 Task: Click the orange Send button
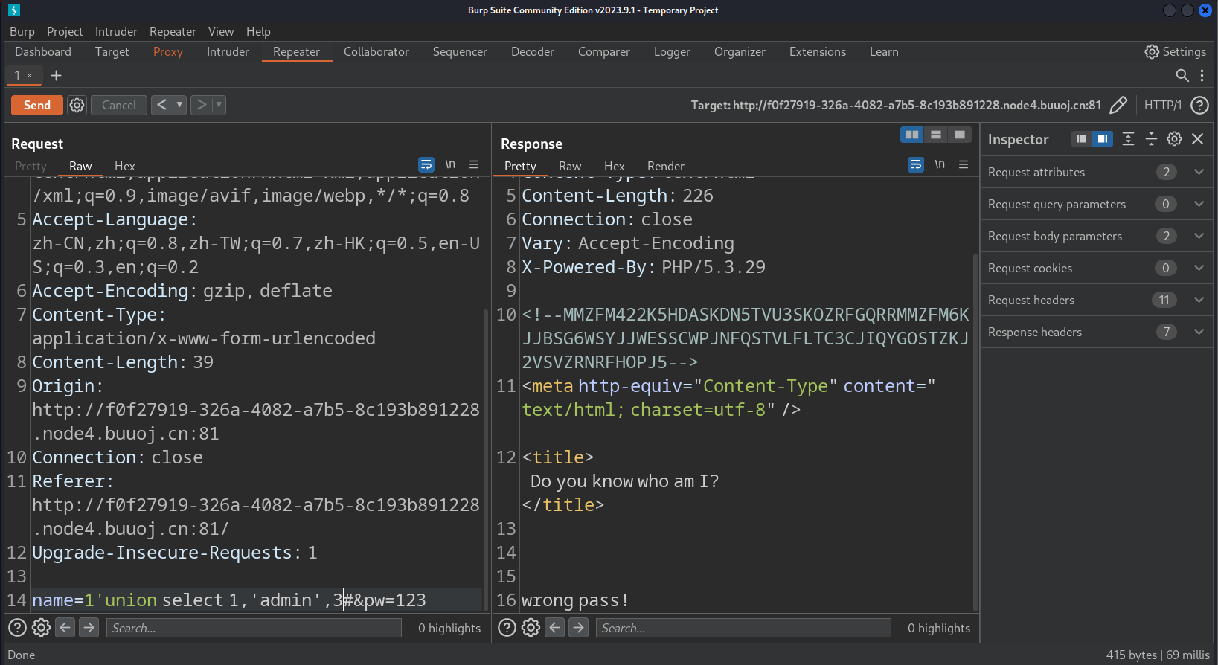[36, 105]
